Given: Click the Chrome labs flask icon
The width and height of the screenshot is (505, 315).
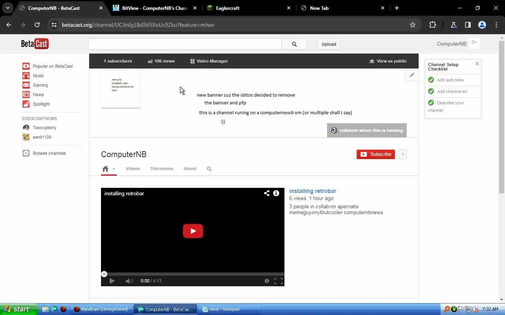Looking at the screenshot, I should [x=453, y=25].
